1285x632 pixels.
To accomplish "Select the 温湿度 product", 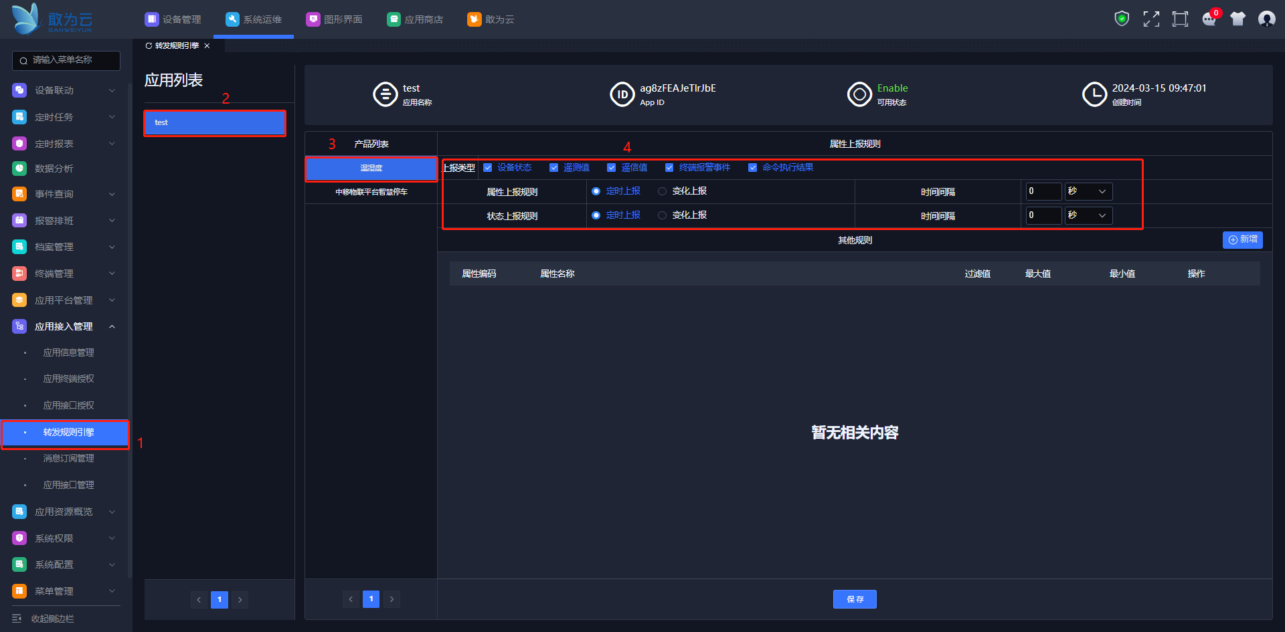I will (x=371, y=168).
